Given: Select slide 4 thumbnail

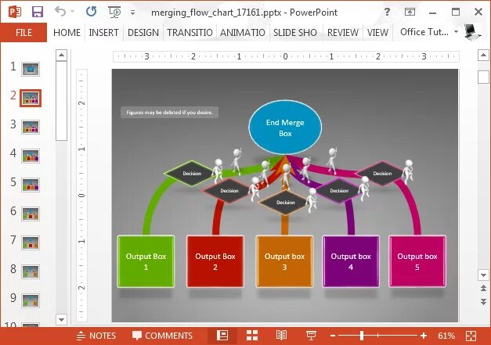Looking at the screenshot, I should [31, 156].
